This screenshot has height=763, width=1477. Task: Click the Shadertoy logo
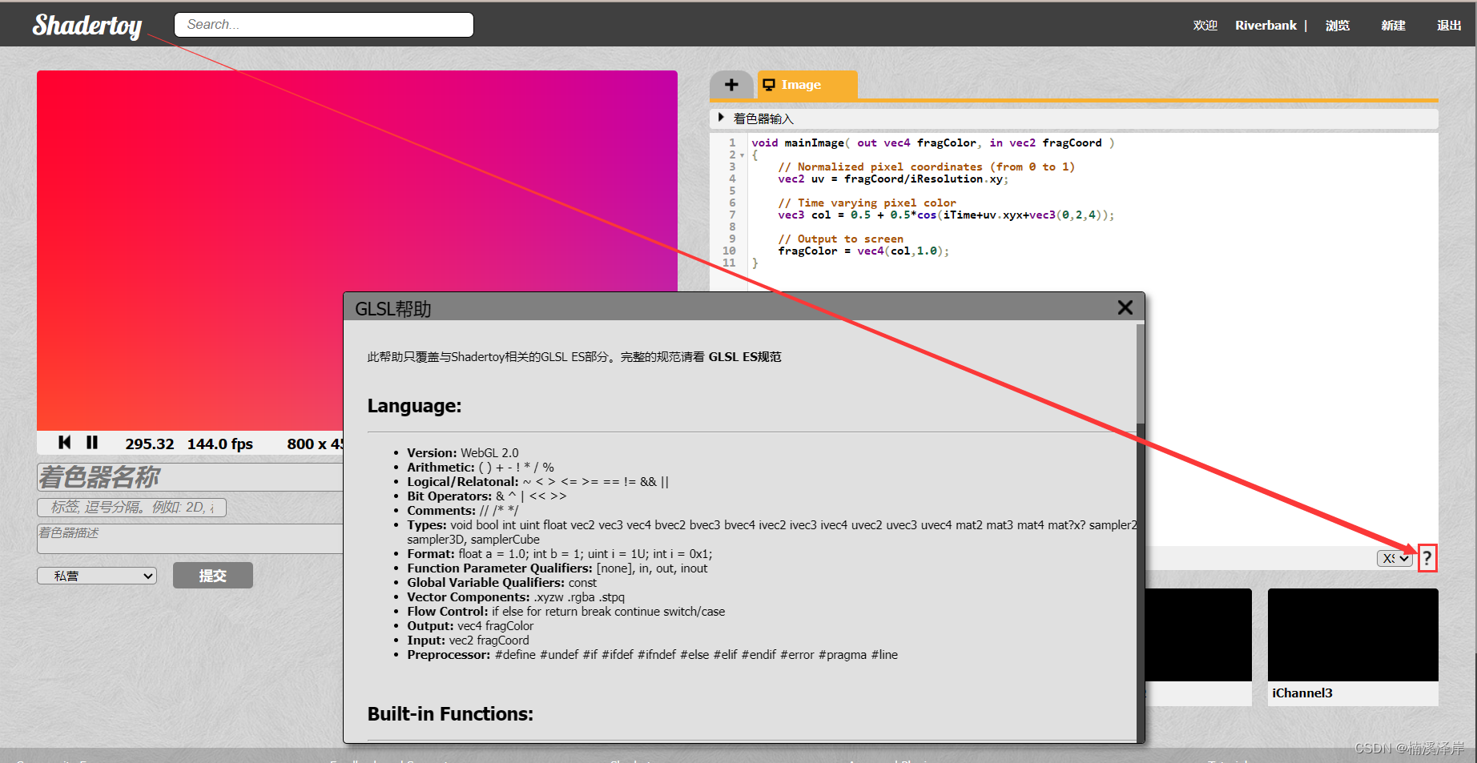(87, 26)
